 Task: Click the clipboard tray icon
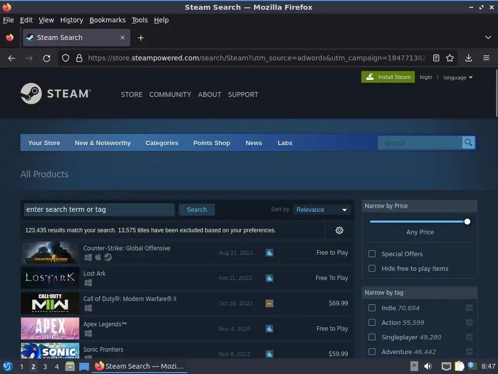pyautogui.click(x=459, y=366)
